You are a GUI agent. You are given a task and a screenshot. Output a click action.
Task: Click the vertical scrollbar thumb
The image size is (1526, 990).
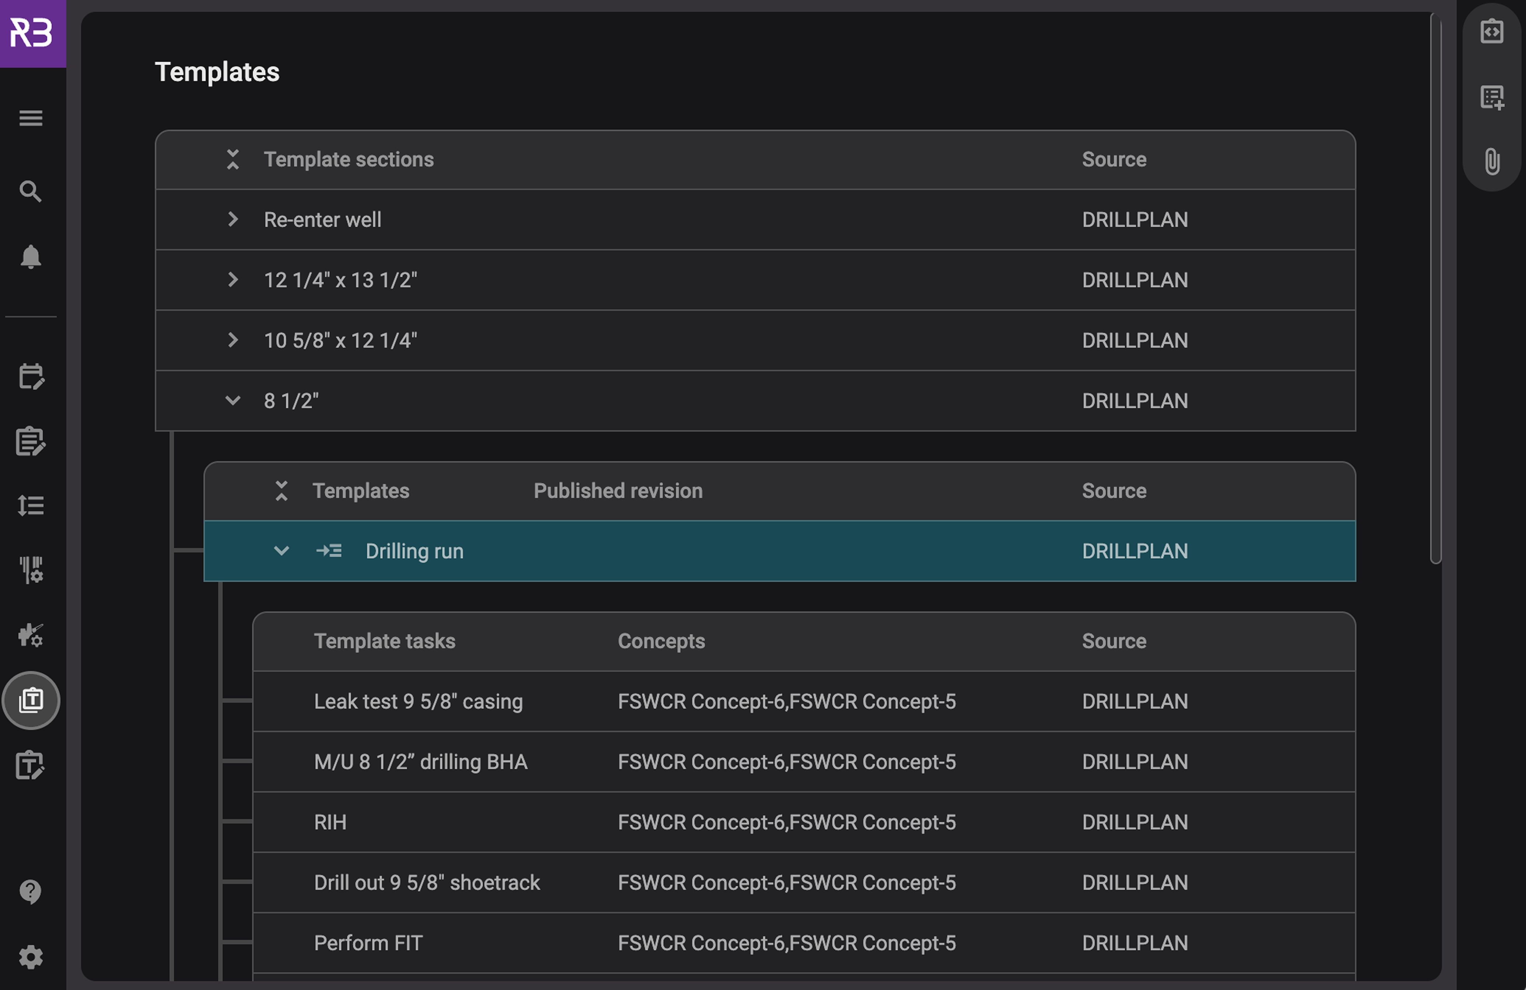coord(1436,288)
